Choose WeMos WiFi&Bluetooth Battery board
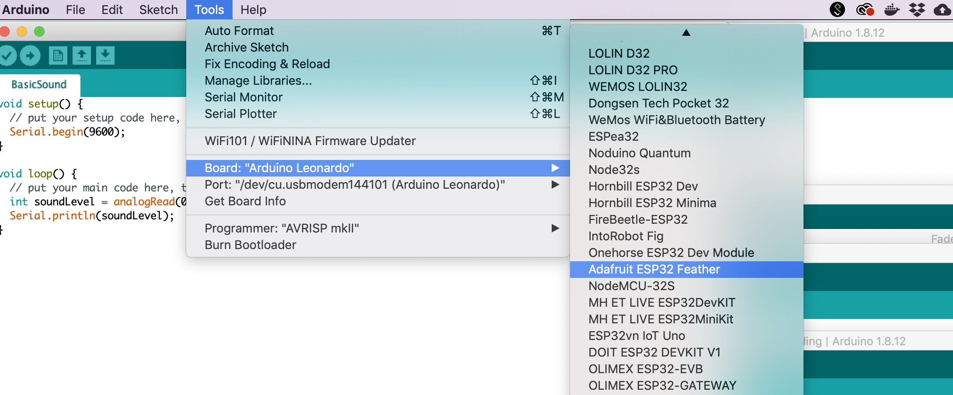Screen dimensions: 953x395 [687, 120]
